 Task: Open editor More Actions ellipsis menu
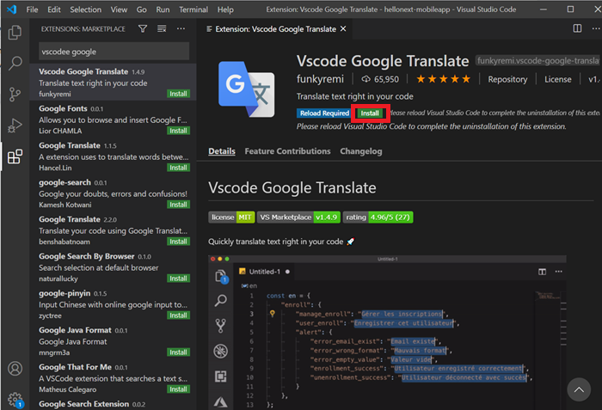tap(595, 29)
